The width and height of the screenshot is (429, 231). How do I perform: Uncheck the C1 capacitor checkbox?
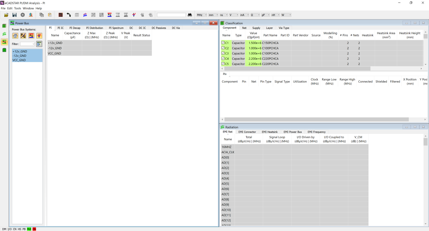pos(223,43)
